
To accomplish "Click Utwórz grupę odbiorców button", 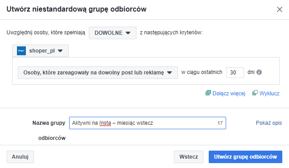I will tap(245, 157).
